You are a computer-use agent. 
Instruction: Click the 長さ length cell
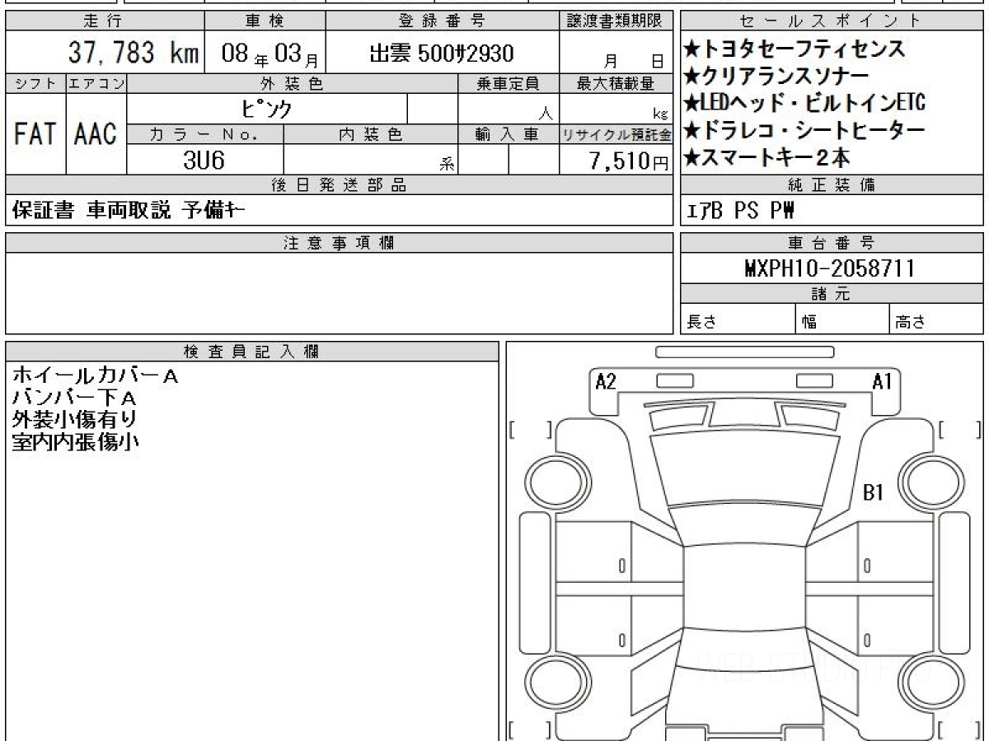click(x=738, y=320)
